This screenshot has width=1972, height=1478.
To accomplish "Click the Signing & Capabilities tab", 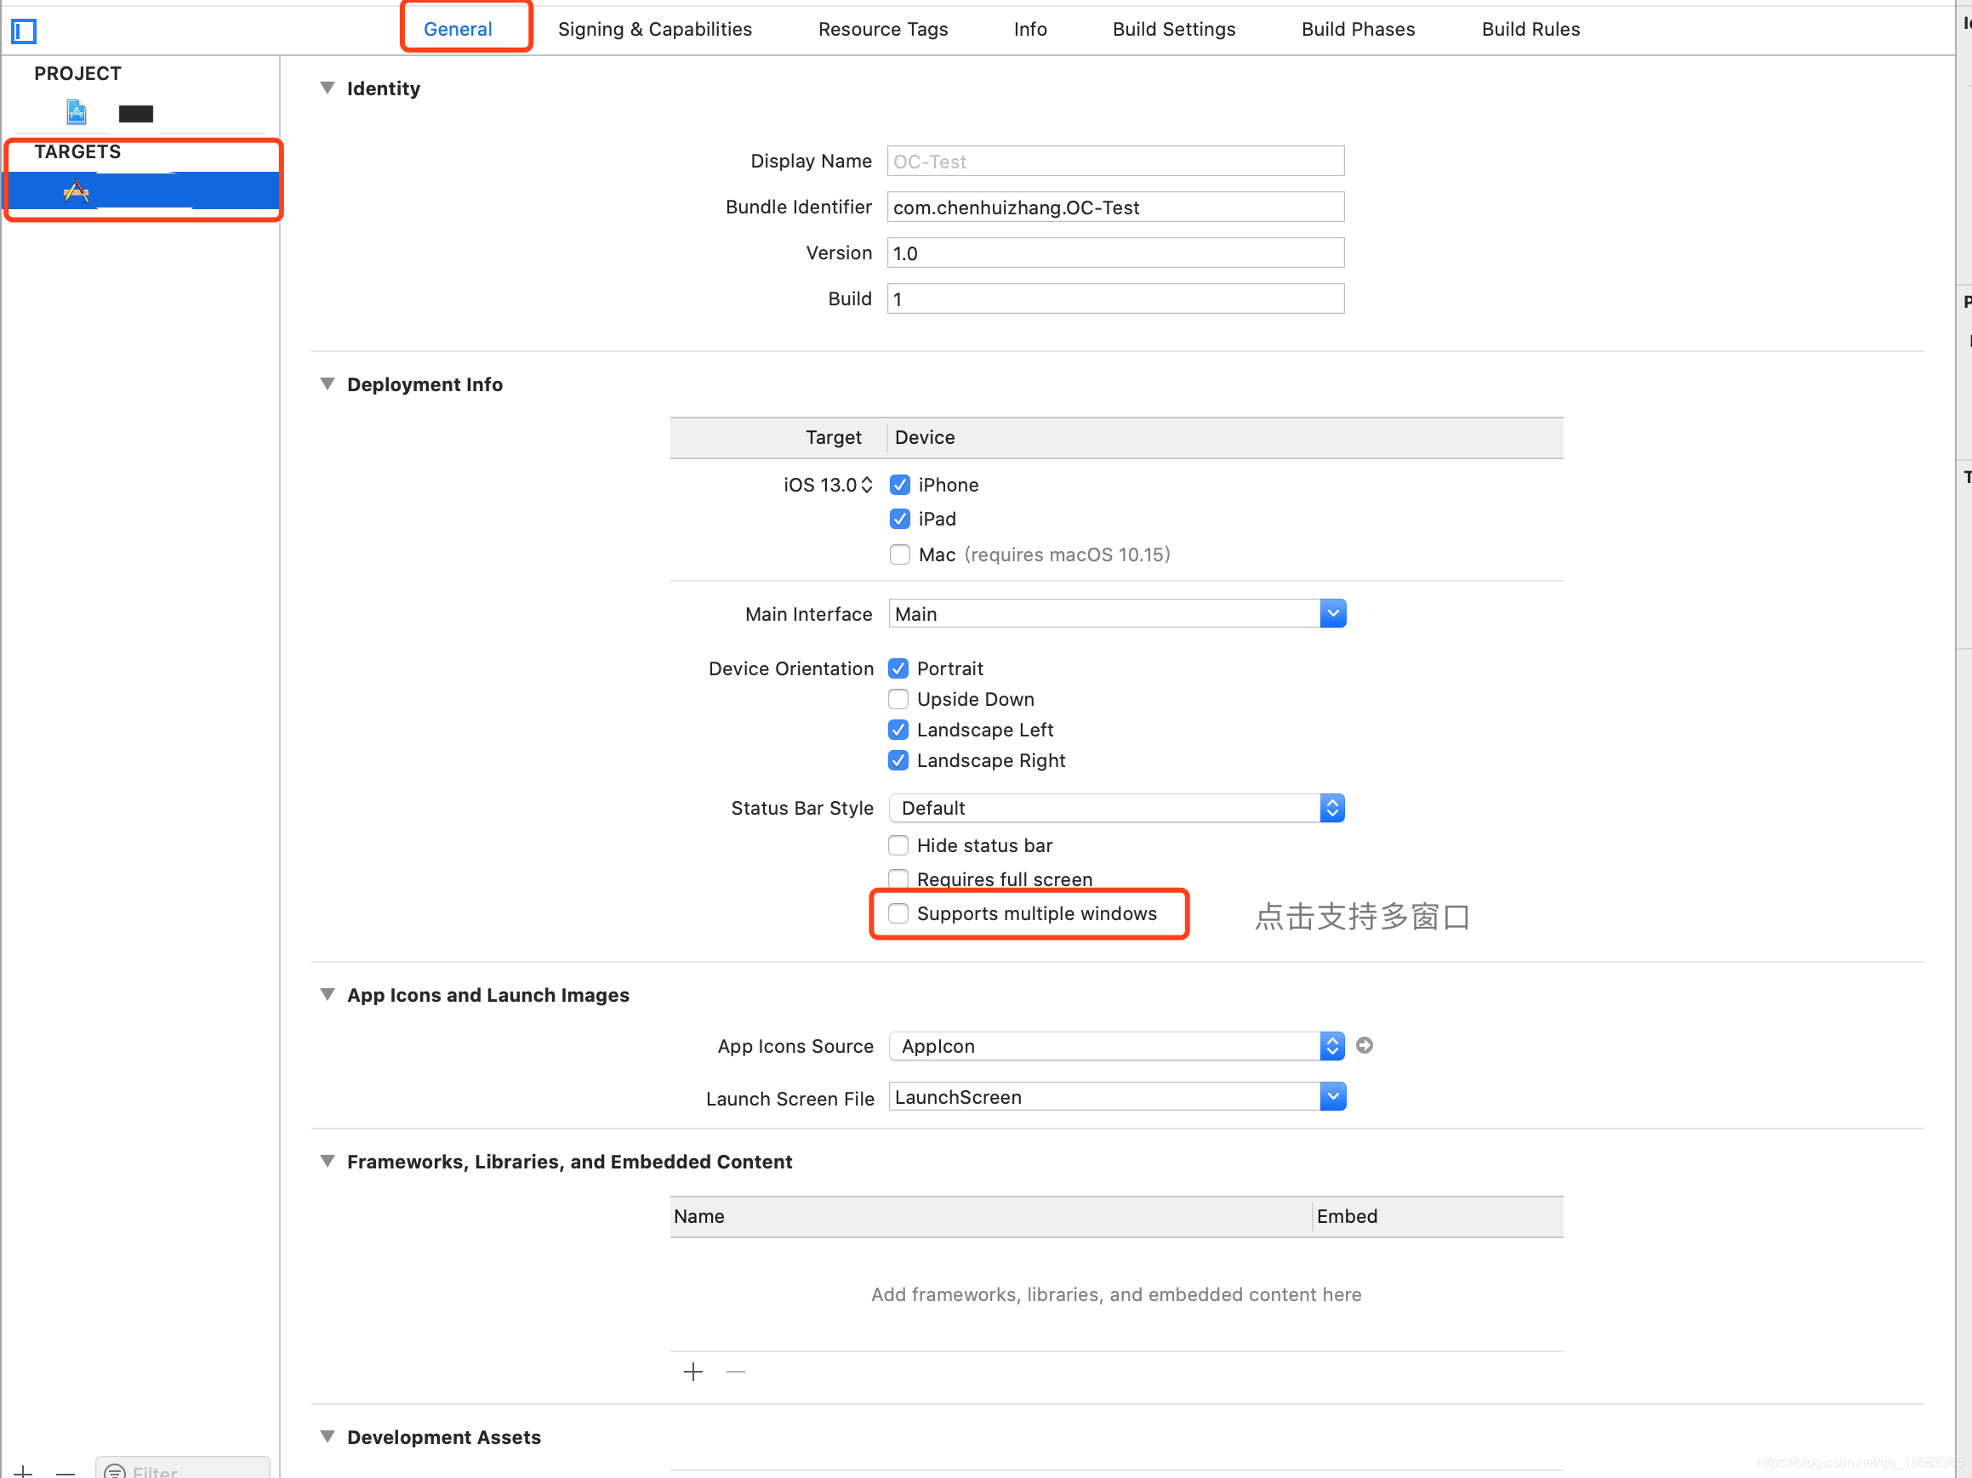I will [x=653, y=28].
